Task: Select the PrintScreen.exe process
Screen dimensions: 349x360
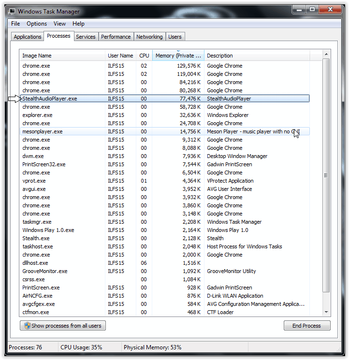Action: 165,288
